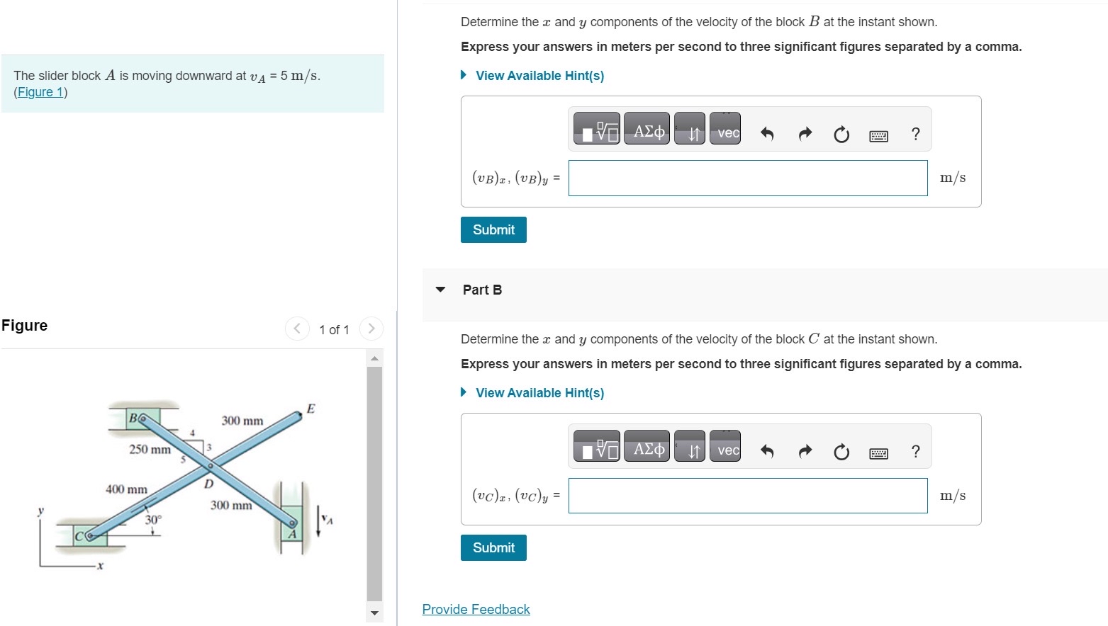Open the math templates palette in Part A toolbar

pyautogui.click(x=595, y=129)
